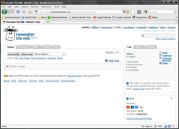Open the Share tab in the right panel
Viewport: 179px width, 129px height.
139,47
